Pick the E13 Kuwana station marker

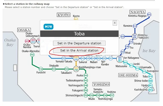[x=135, y=26]
